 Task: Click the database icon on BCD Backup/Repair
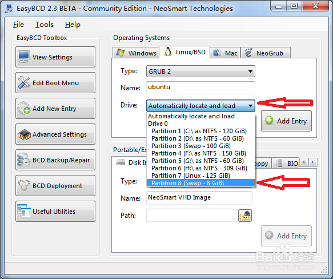[23, 160]
